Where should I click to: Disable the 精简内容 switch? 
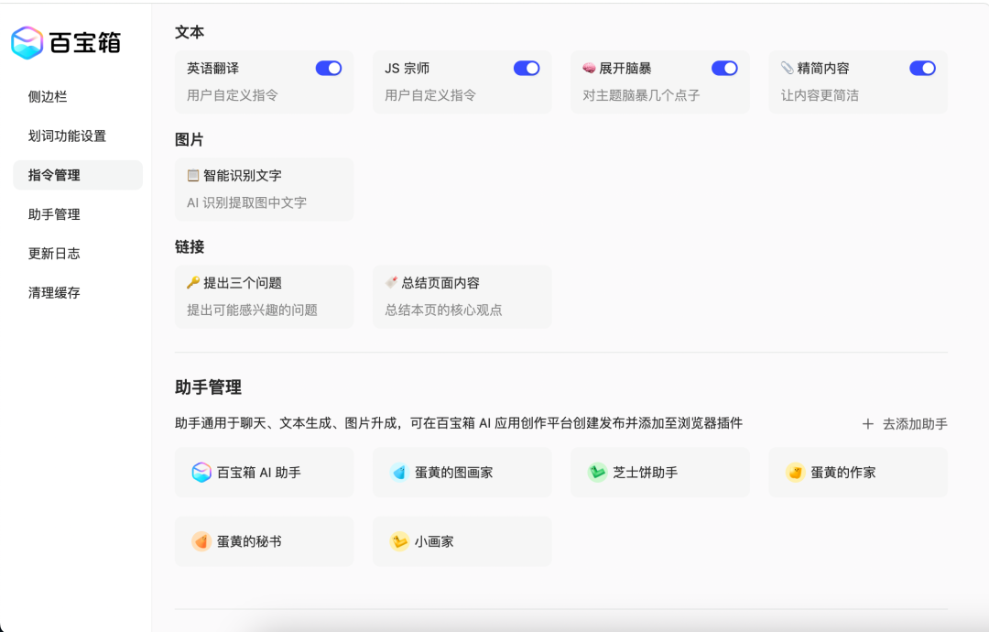(x=923, y=68)
